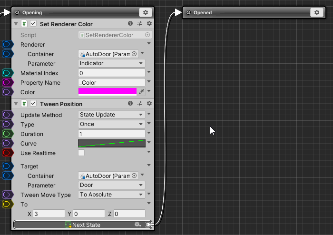The image size is (333, 235).
Task: Click the Material Index input slot
Action: coord(8,73)
